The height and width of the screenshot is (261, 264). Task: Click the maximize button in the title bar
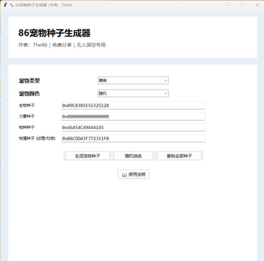[242, 5]
